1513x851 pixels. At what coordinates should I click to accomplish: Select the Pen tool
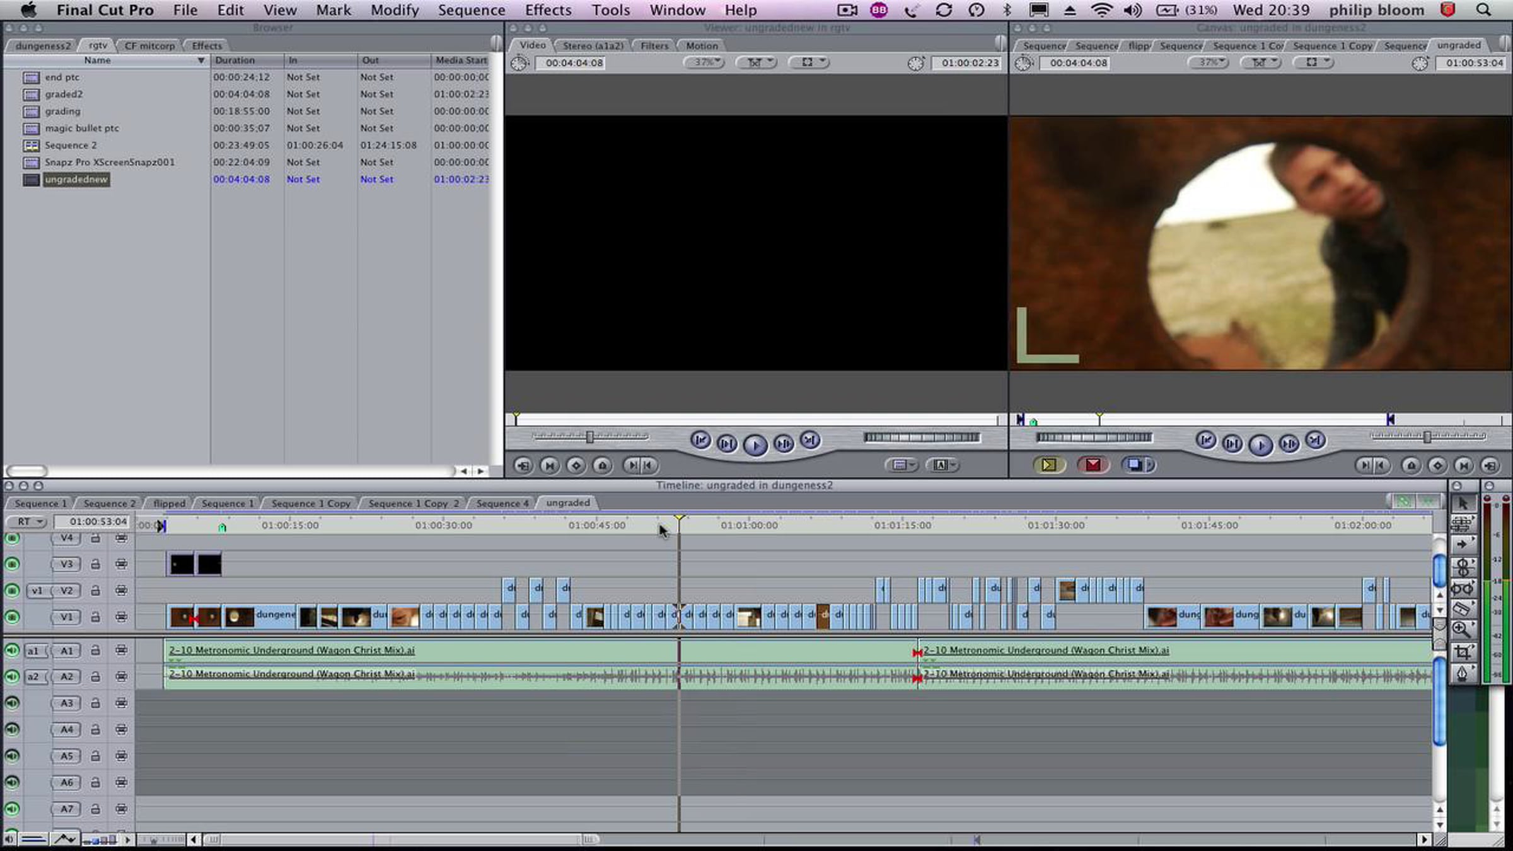1463,673
